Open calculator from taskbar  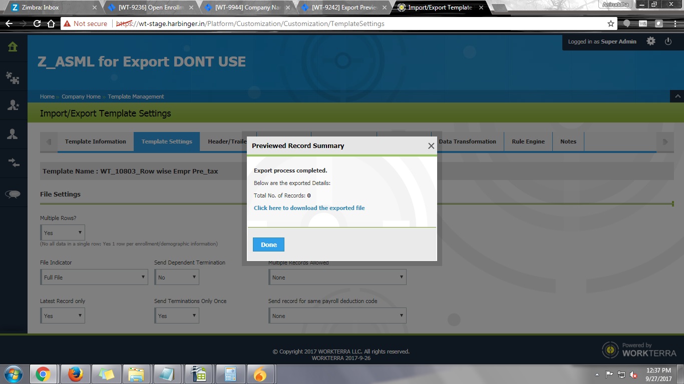pyautogui.click(x=230, y=374)
